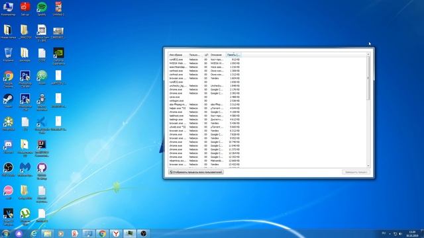Sort processes by Память column header
This screenshot has height=238, width=424.
click(233, 55)
